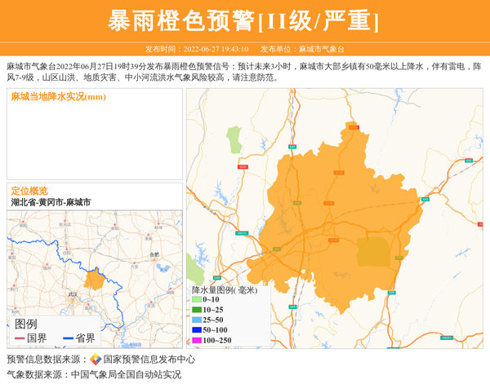Click the 发布时间 timestamp text
Image resolution: width=490 pixels, height=384 pixels.
[197, 49]
